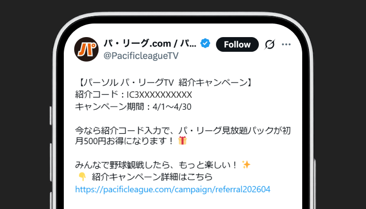This screenshot has height=209, width=366.
Task: Click the phone's right-side power button
Action: tap(315, 184)
